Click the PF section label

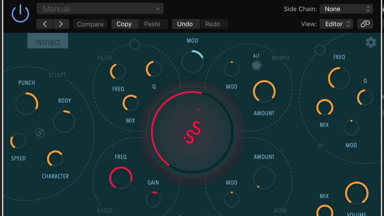coord(320,146)
